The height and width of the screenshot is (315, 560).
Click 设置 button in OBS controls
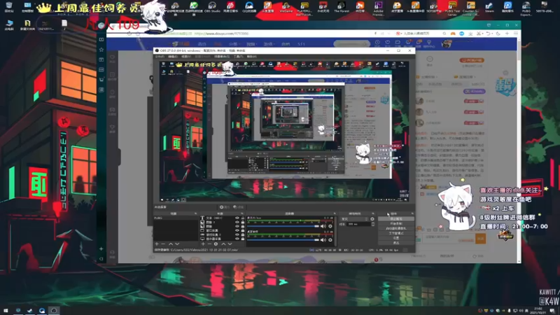click(x=396, y=238)
